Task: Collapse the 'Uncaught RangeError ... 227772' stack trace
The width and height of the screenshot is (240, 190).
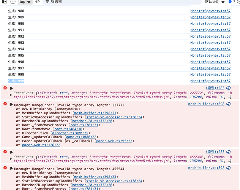Action: coord(11,104)
